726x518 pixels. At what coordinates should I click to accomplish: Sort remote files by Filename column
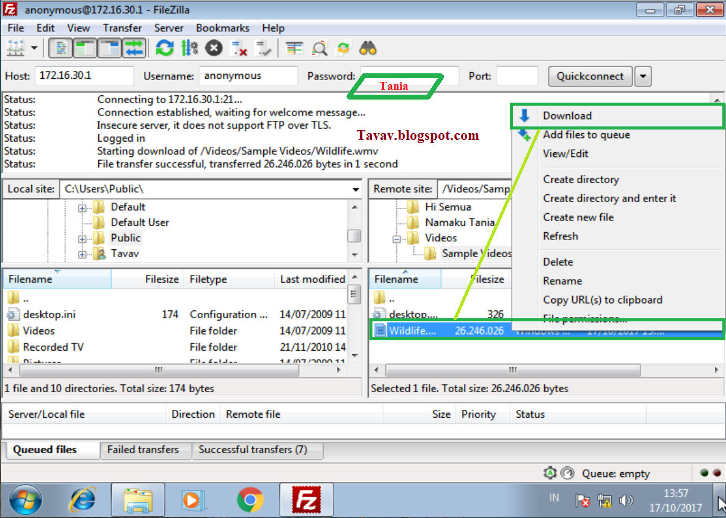(x=405, y=279)
